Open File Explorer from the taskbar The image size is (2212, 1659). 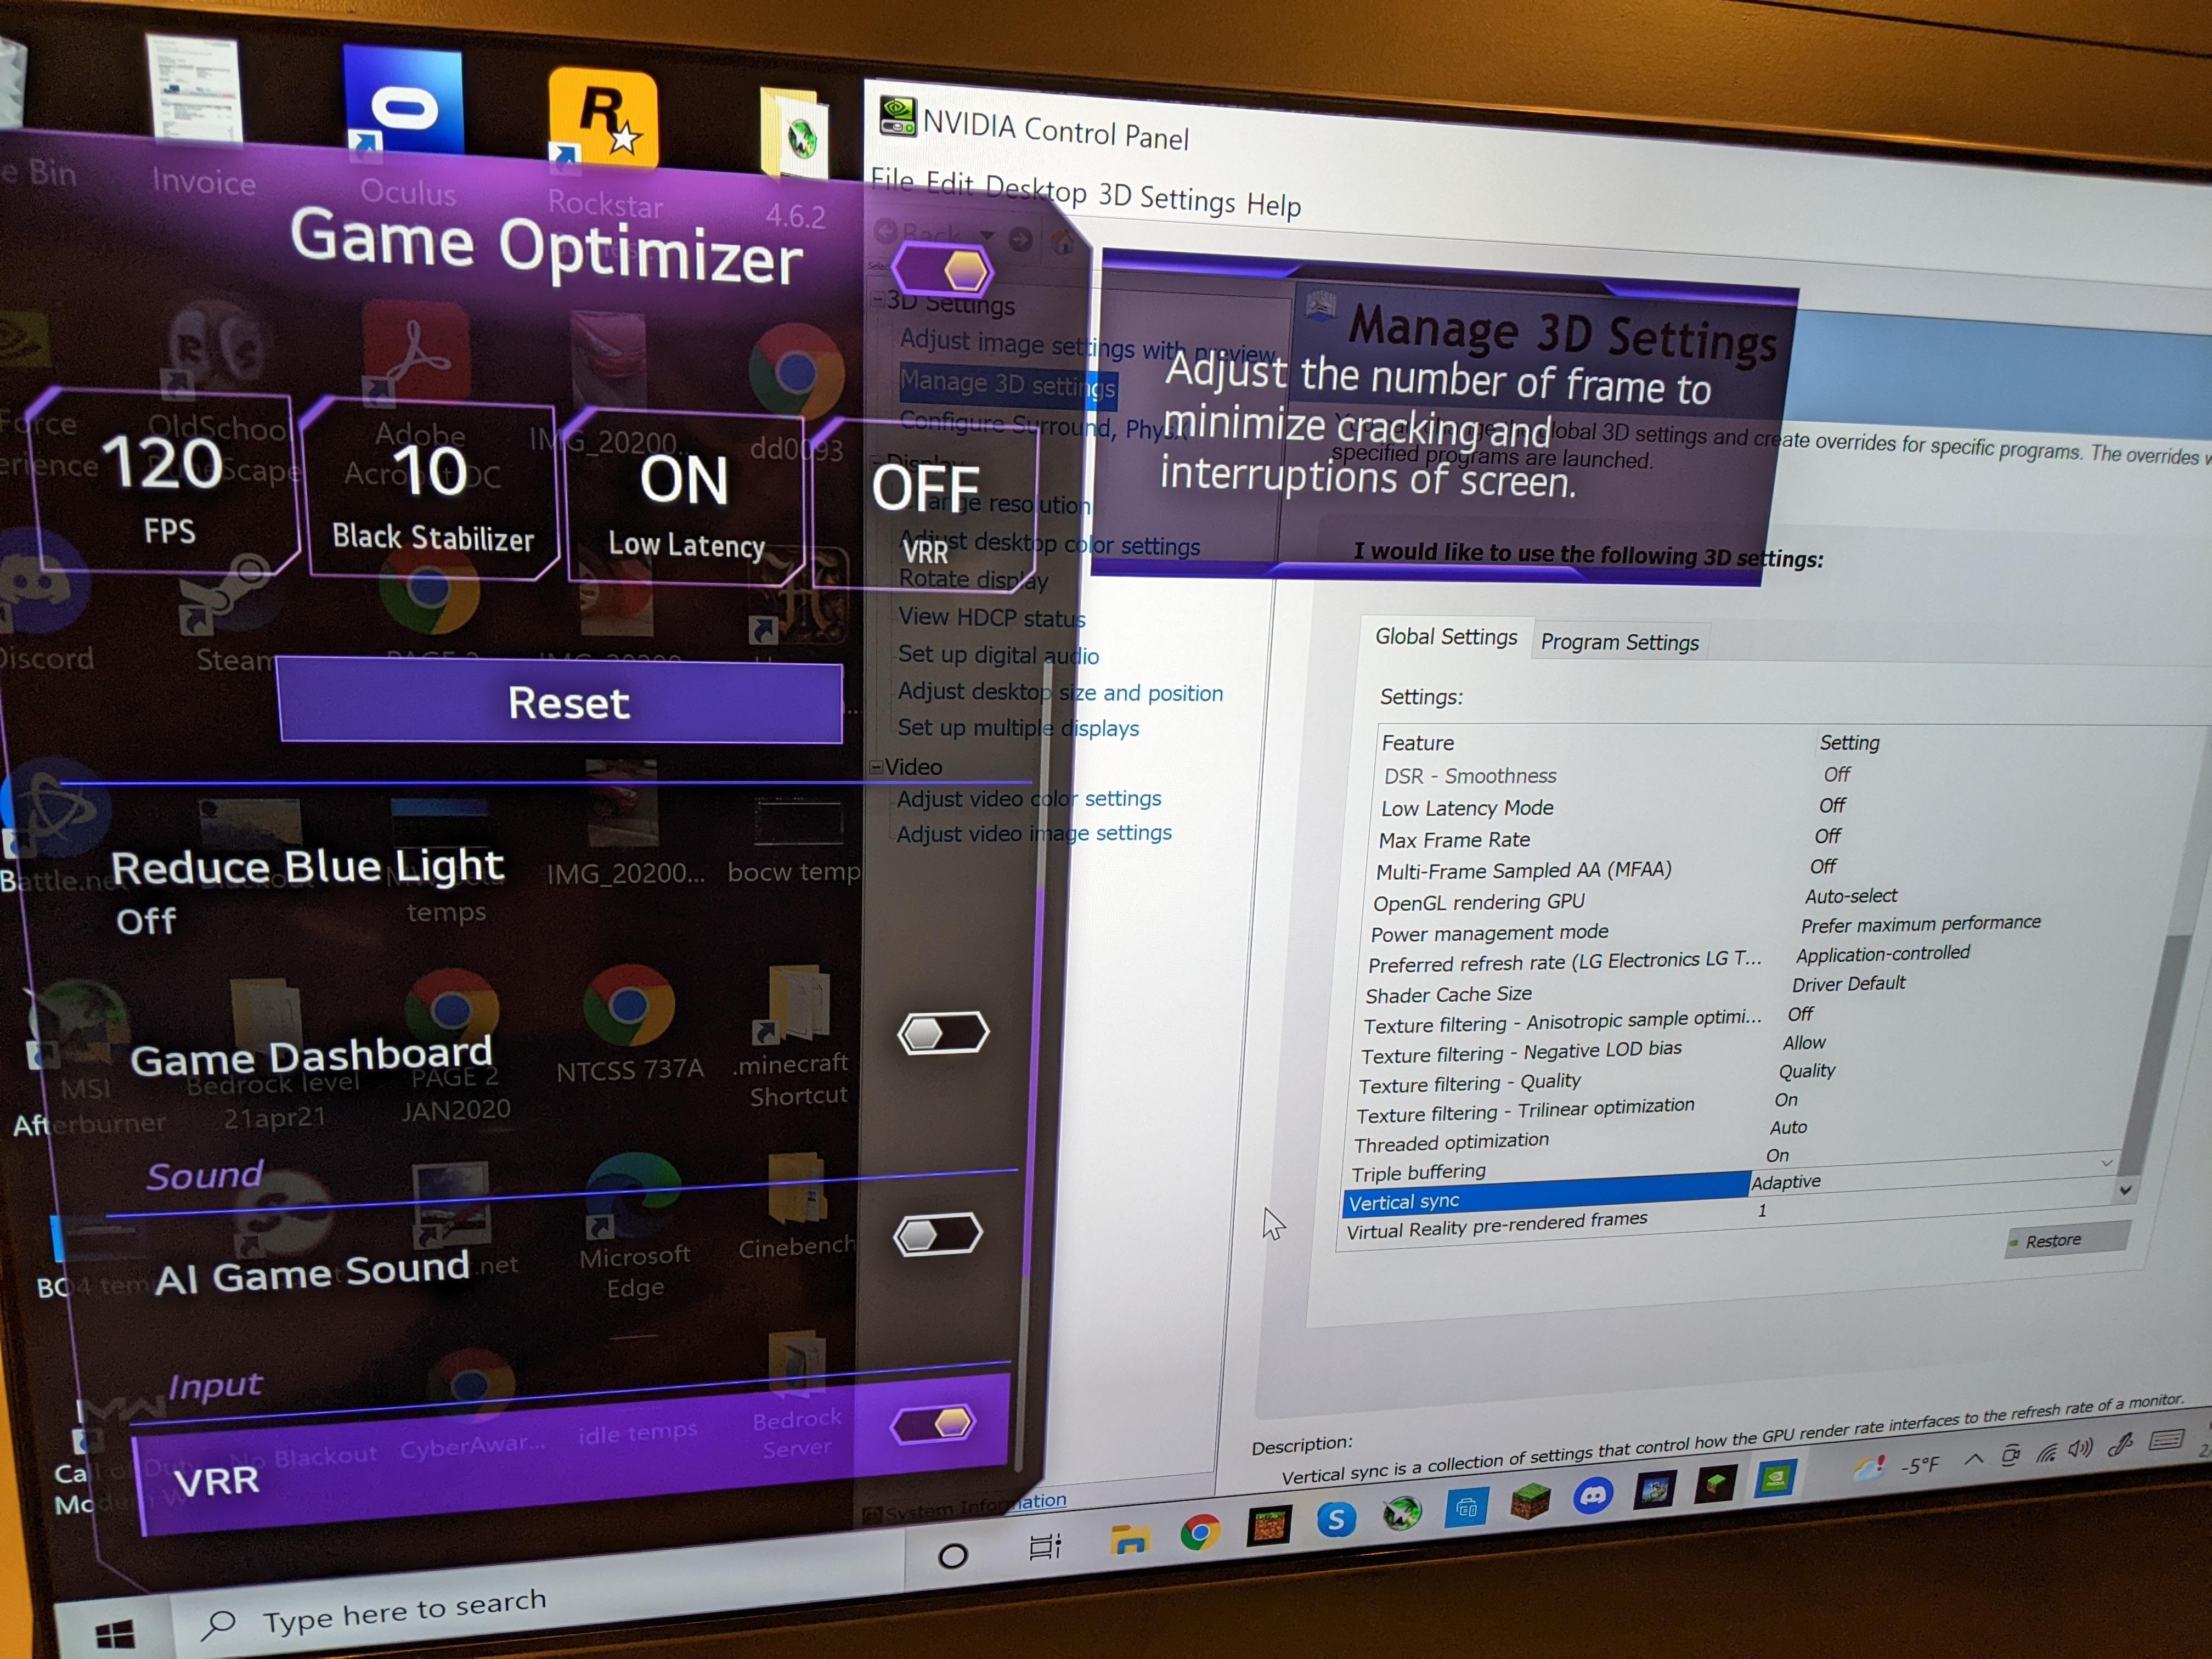tap(1128, 1540)
